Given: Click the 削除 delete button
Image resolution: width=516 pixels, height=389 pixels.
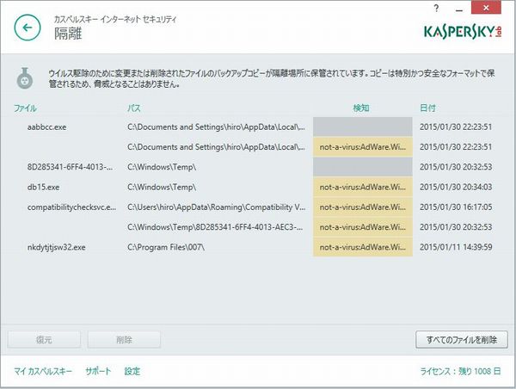Looking at the screenshot, I should pos(124,340).
